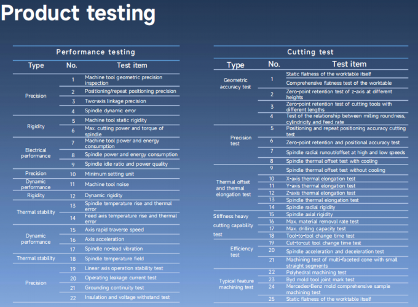Click Positioning/repeat positioning precision item

pos(130,91)
